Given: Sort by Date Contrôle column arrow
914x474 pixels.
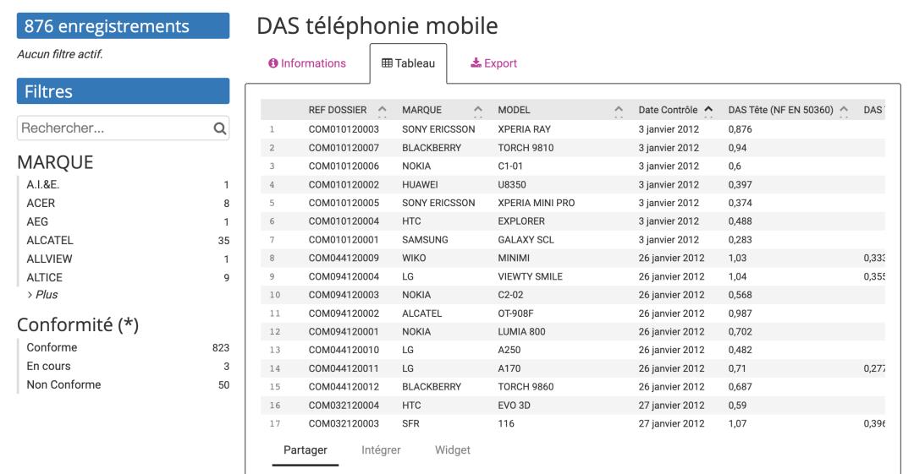Looking at the screenshot, I should coord(708,111).
